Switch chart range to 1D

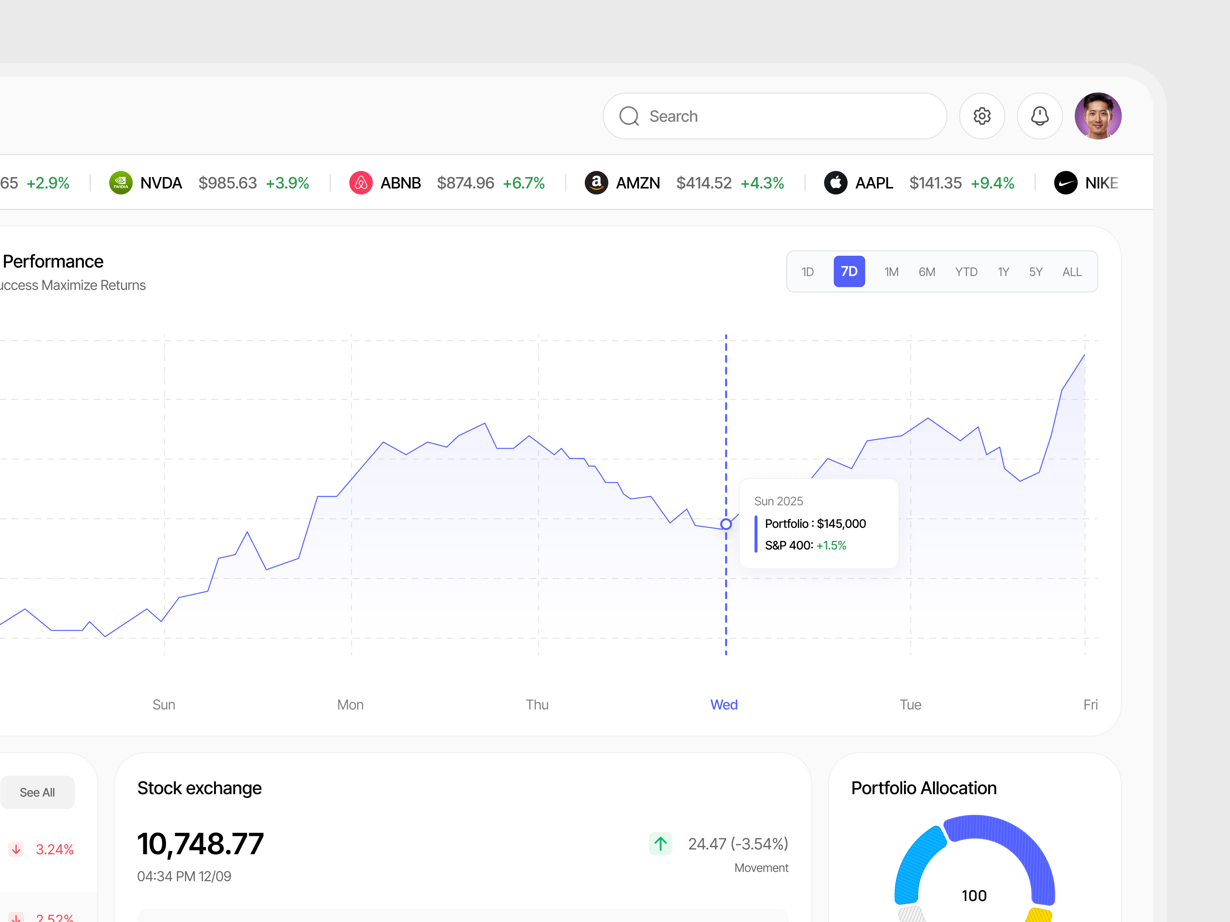click(808, 272)
